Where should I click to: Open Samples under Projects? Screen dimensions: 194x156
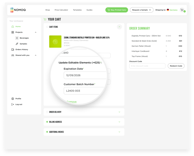pos(23,44)
